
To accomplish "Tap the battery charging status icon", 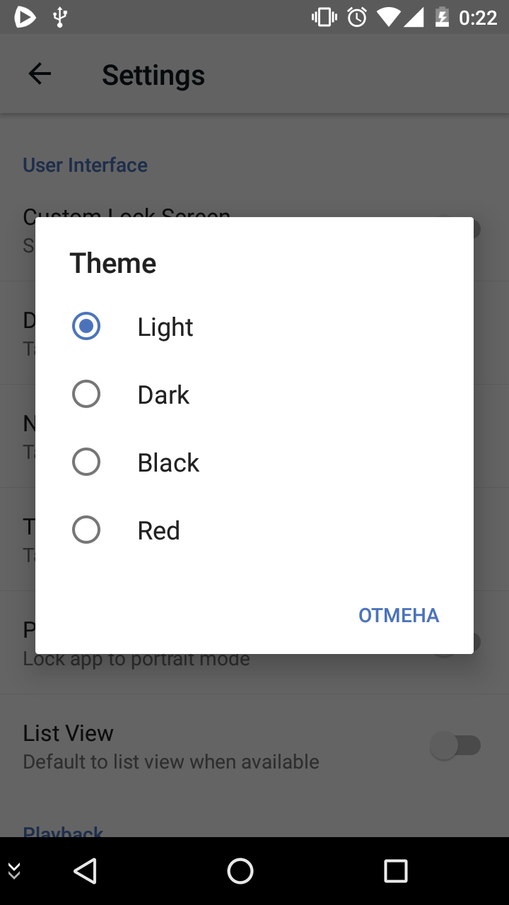I will (443, 17).
